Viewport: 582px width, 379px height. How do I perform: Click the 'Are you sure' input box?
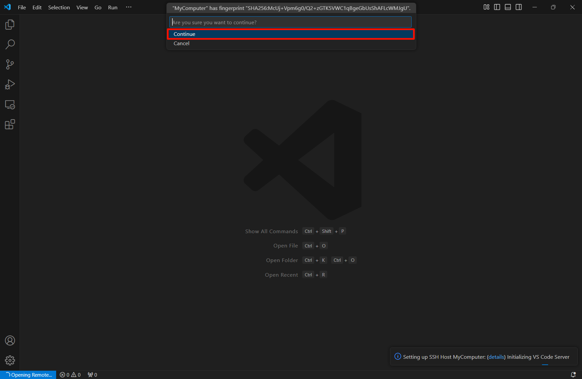(291, 22)
